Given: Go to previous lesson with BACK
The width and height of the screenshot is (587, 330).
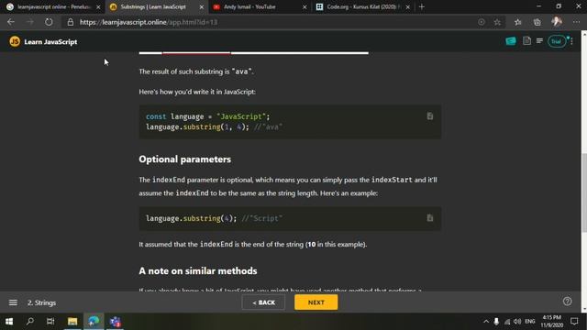Looking at the screenshot, I should [x=263, y=302].
